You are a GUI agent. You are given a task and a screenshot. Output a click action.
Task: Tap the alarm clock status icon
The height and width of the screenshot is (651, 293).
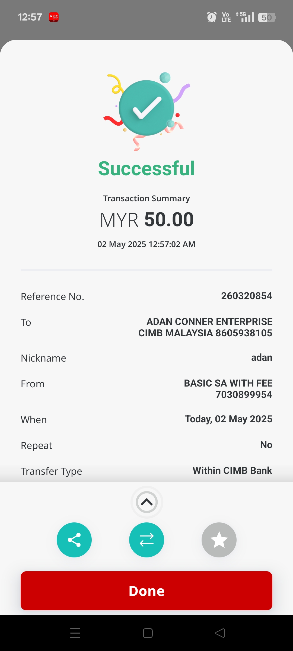[212, 17]
